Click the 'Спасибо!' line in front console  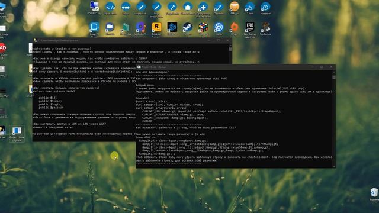click(x=142, y=98)
